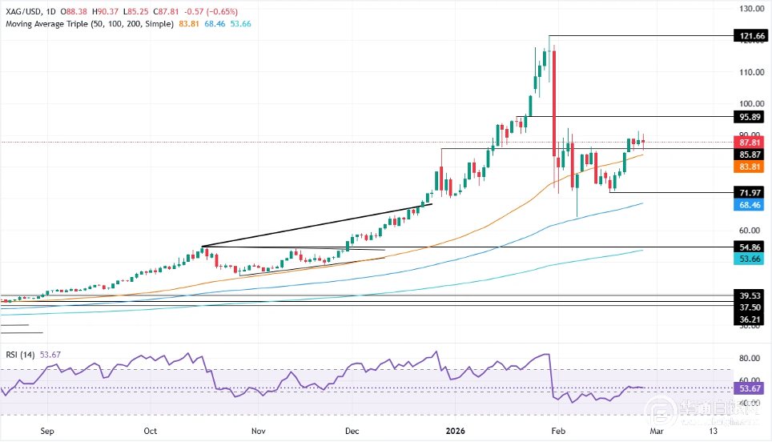
Task: Click the Feb label on the time axis
Action: tap(557, 429)
